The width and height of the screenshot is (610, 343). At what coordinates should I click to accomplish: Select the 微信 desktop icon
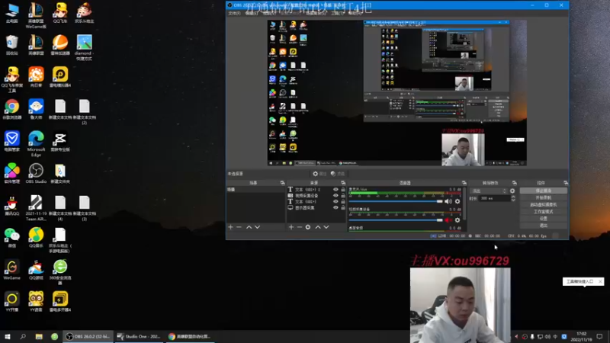coord(11,238)
